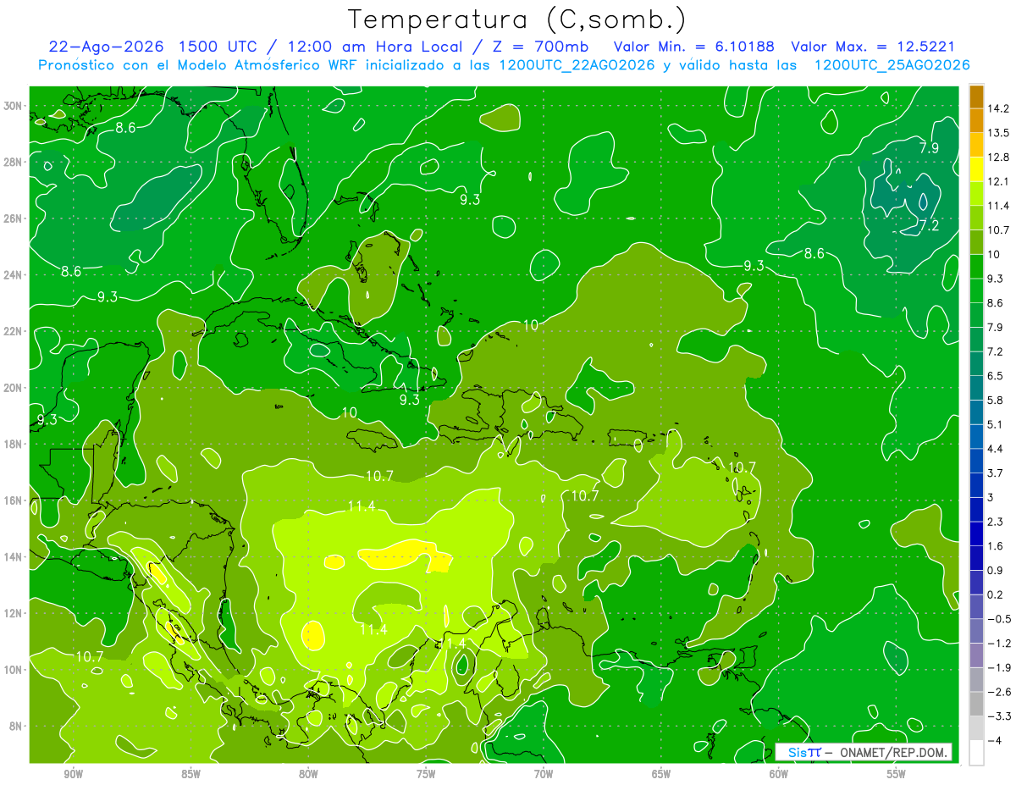Select the purple swatch between -1.9 and -1.2
The width and height of the screenshot is (1016, 785).
coord(976,655)
